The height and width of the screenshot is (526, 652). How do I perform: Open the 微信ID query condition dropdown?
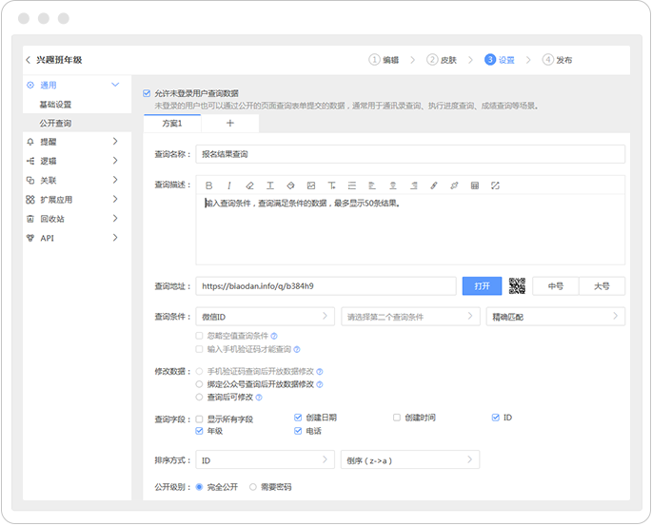pyautogui.click(x=264, y=316)
